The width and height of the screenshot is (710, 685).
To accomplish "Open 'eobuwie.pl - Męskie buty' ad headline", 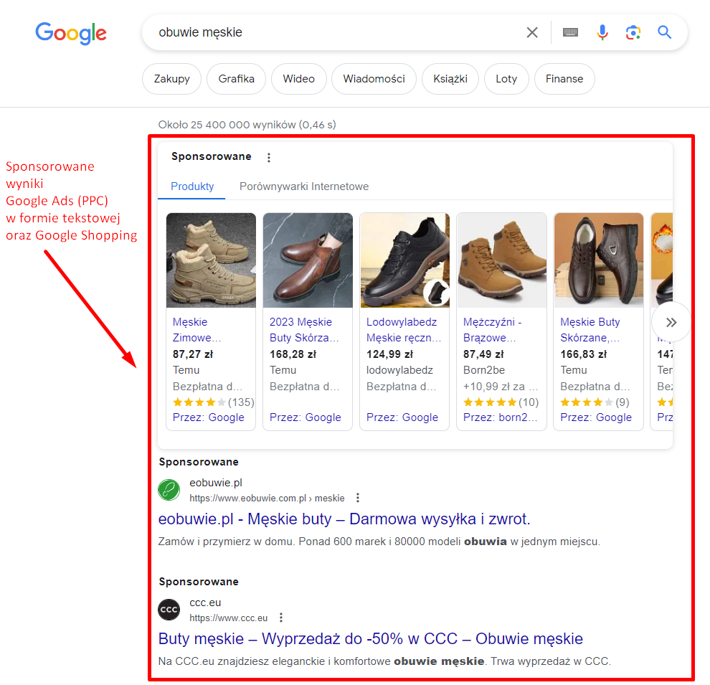I will [x=344, y=519].
